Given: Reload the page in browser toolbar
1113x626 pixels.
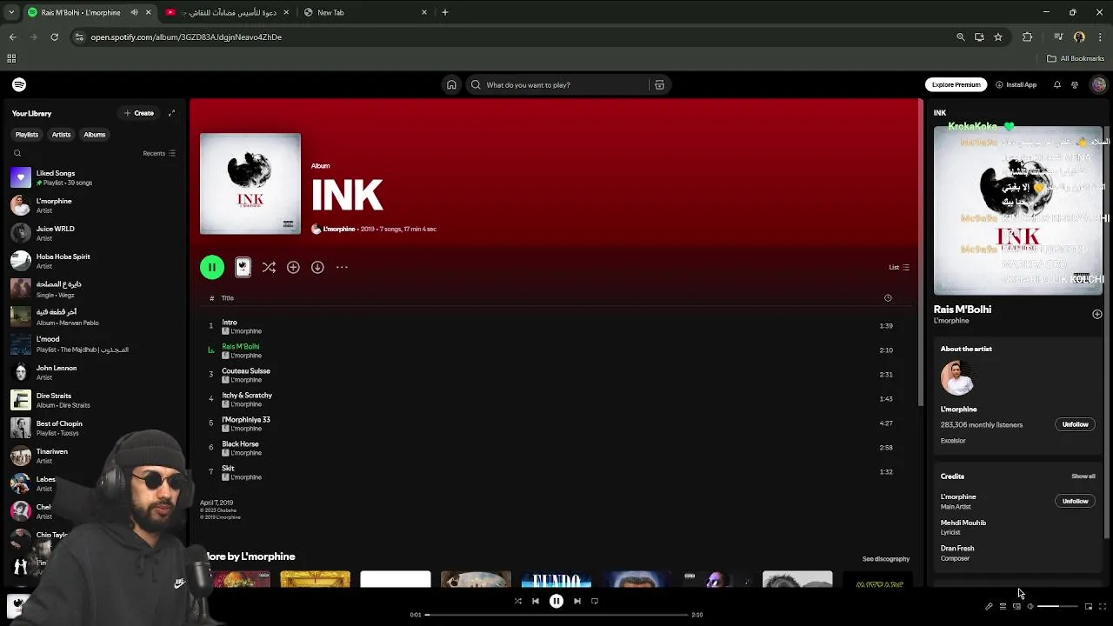Looking at the screenshot, I should pyautogui.click(x=54, y=37).
